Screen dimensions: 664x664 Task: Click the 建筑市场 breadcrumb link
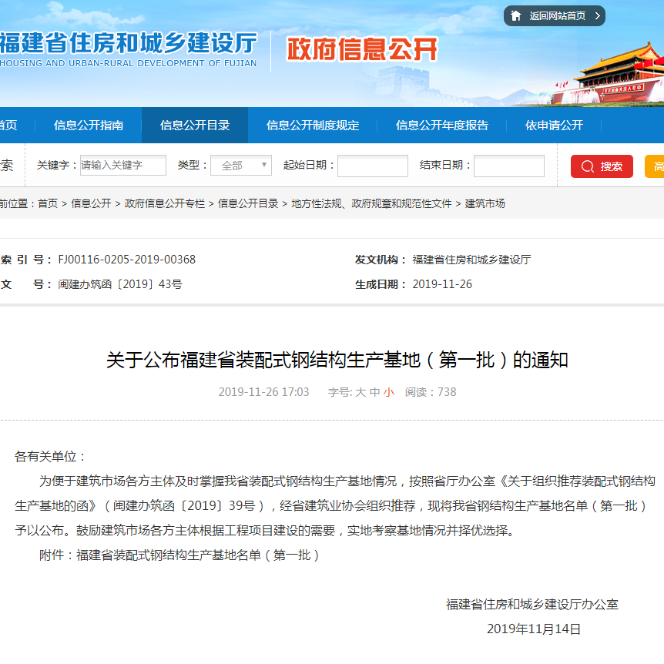485,203
